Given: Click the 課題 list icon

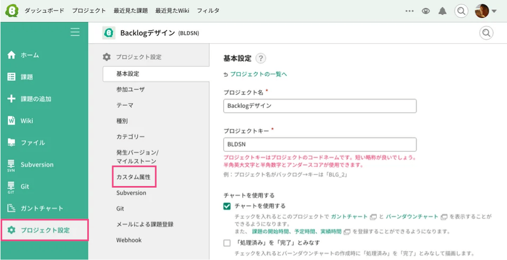Looking at the screenshot, I should pos(11,77).
